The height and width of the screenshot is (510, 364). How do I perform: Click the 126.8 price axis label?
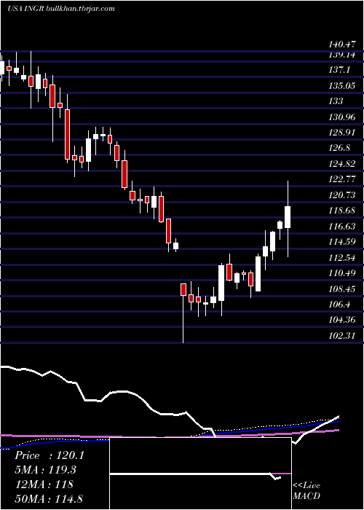click(x=339, y=148)
